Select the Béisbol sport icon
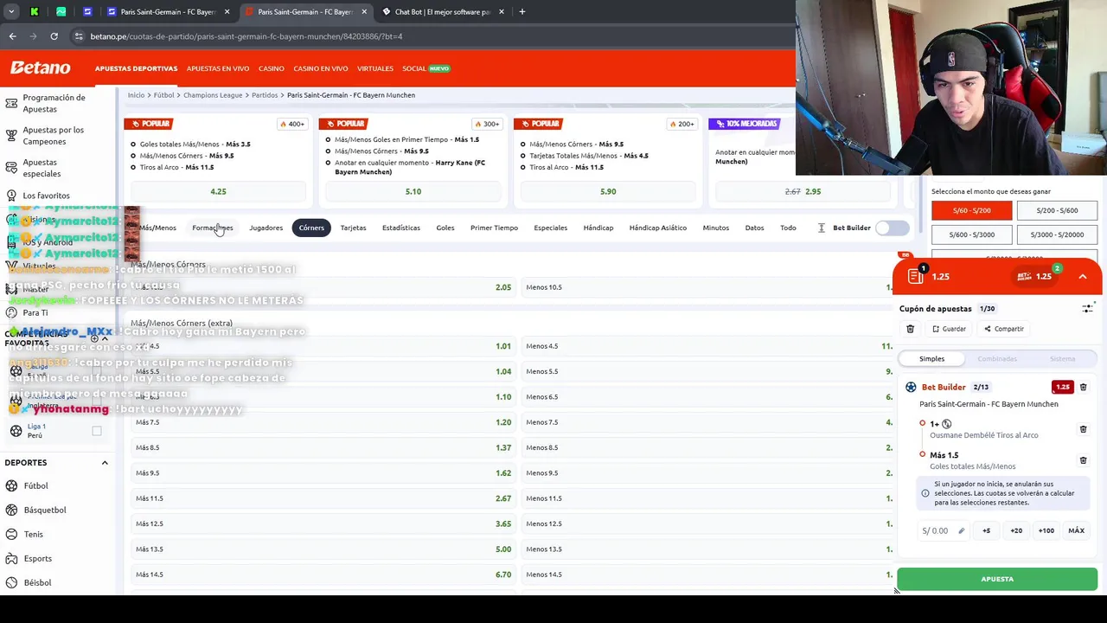Screen dimensions: 1107x623 (x=11, y=582)
